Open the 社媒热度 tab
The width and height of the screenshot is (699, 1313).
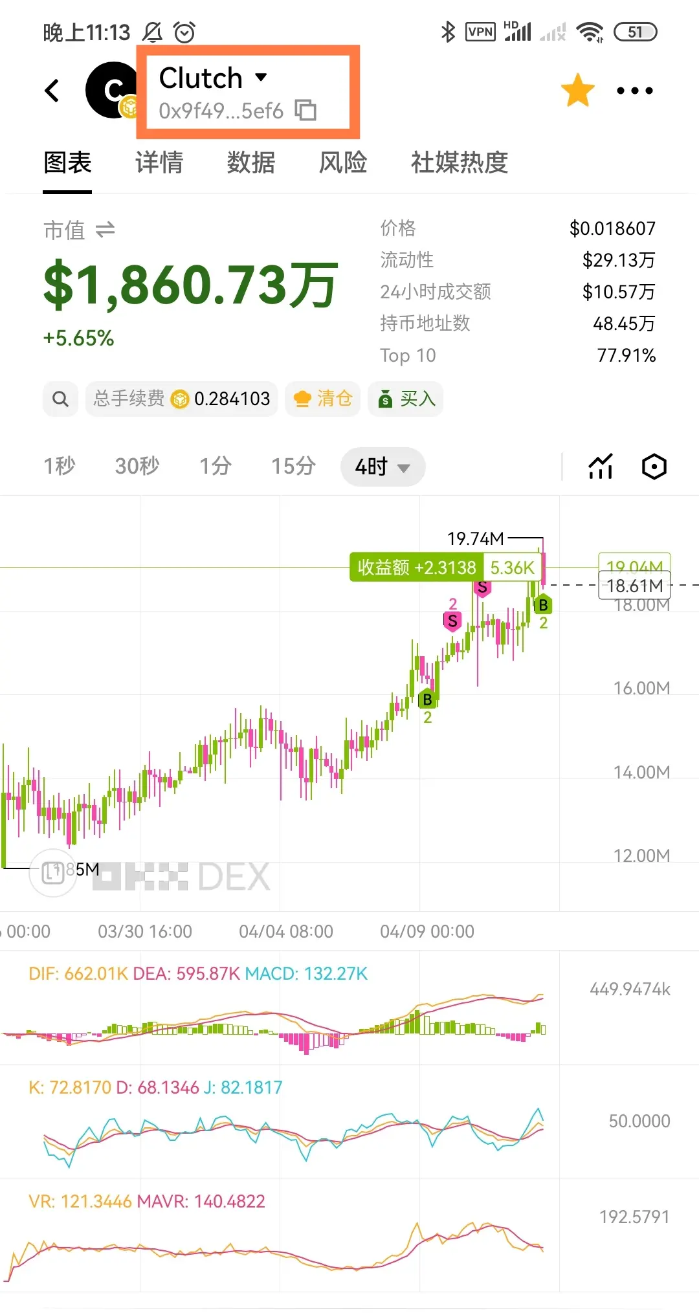click(x=460, y=162)
